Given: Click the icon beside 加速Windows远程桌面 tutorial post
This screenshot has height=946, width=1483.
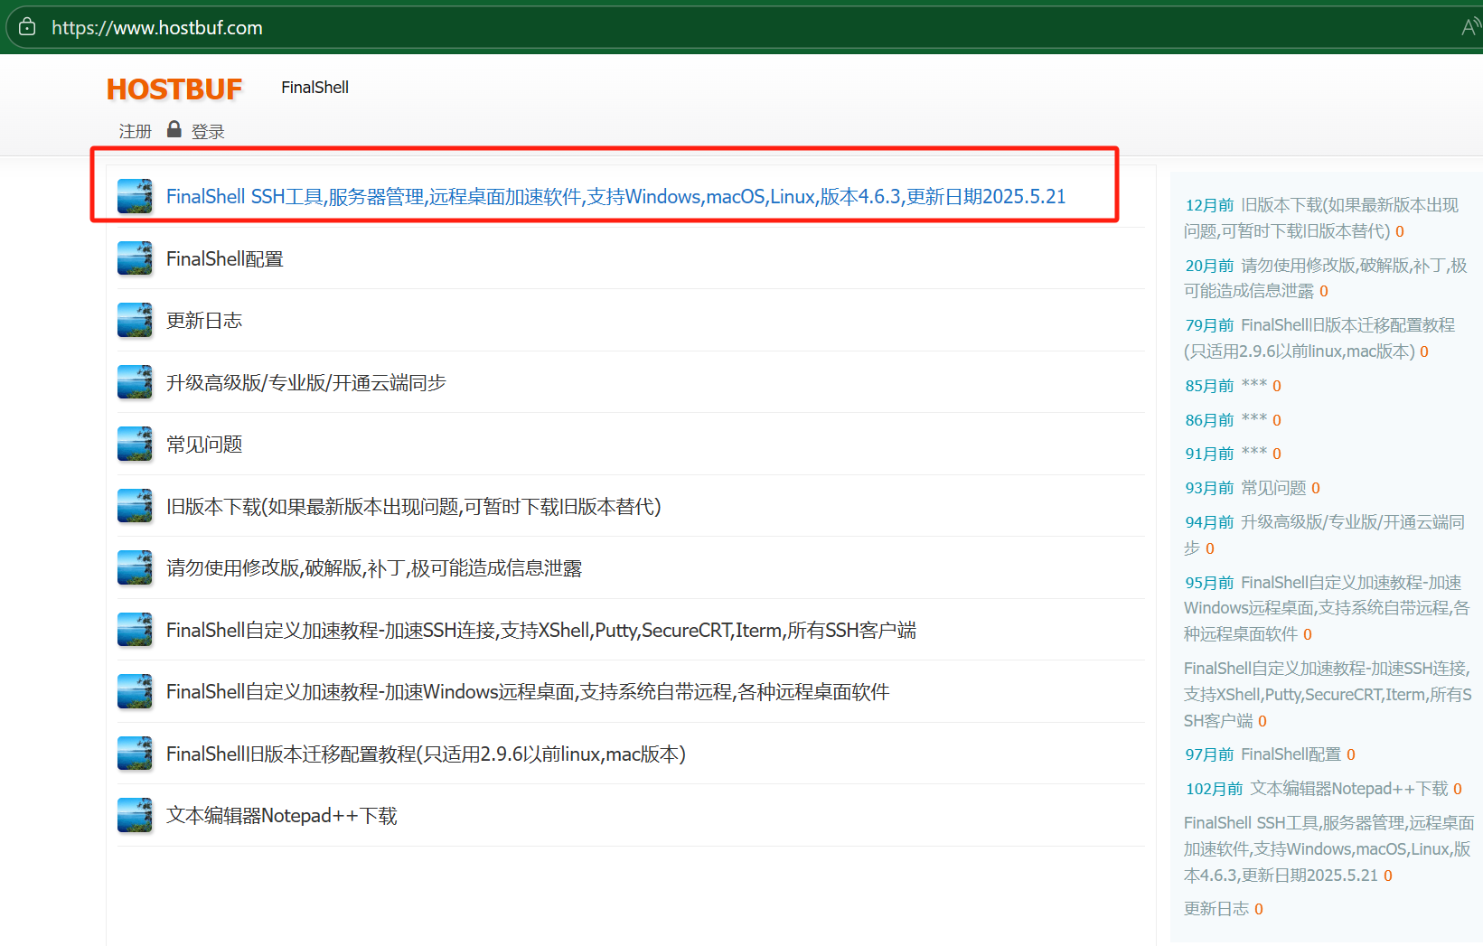Looking at the screenshot, I should pyautogui.click(x=135, y=691).
